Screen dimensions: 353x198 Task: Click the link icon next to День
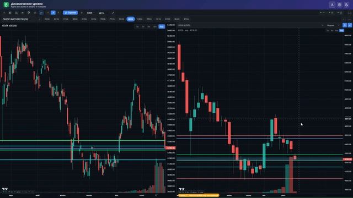tap(113, 13)
